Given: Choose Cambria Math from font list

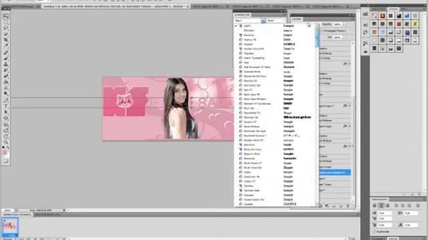Looking at the screenshot, I should 275,191.
